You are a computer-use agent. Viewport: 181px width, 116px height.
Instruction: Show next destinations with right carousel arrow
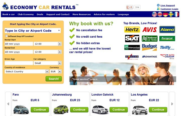pos(172,104)
